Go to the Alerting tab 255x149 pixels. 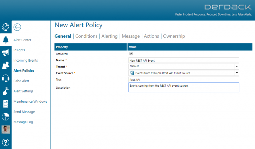(109, 36)
